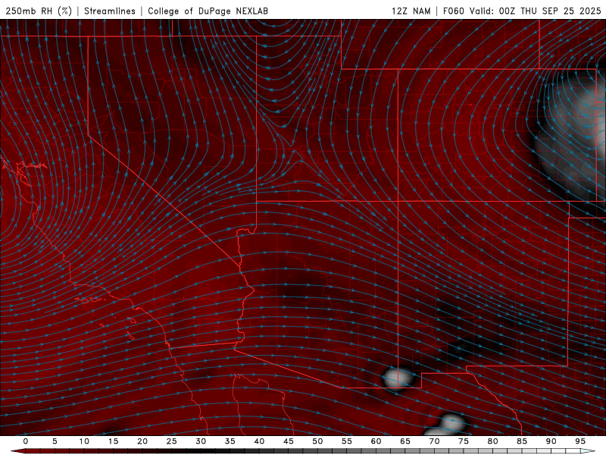The height and width of the screenshot is (455, 606).
Task: Click the '25' humidity scale label
Action: click(x=172, y=441)
